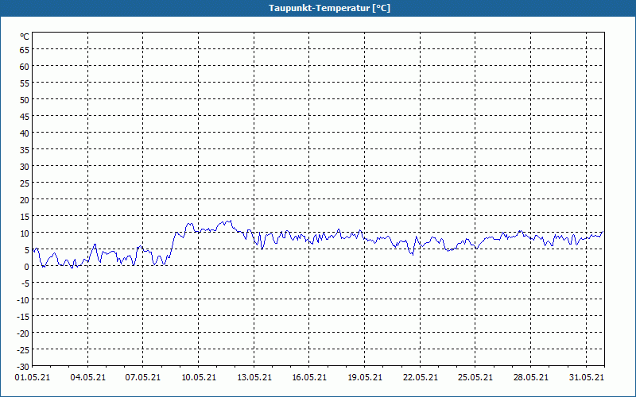
Task: Click the 22.05.21 date label
Action: (421, 378)
